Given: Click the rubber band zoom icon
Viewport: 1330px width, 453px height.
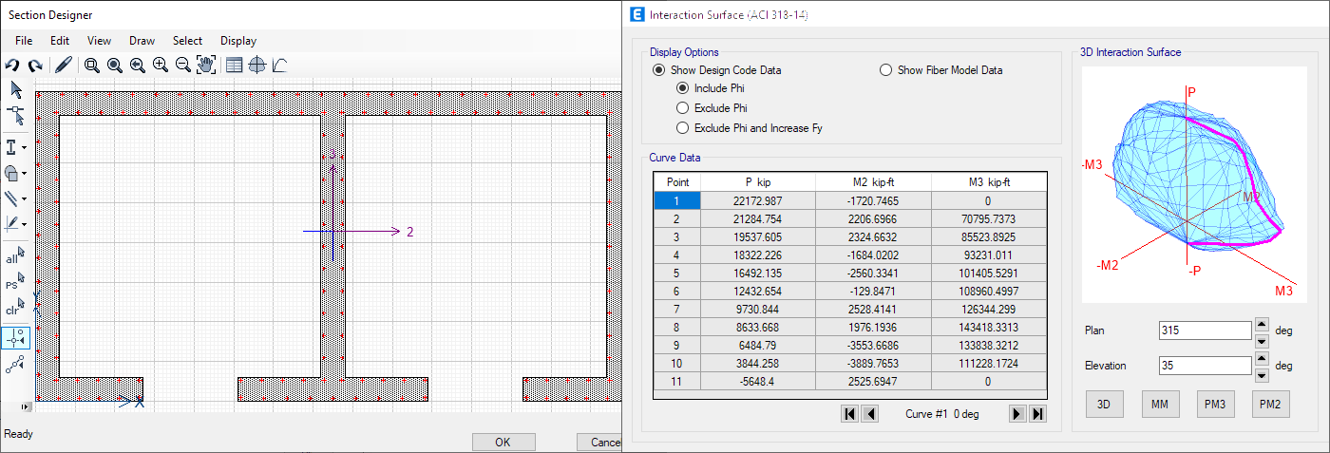Looking at the screenshot, I should 91,66.
